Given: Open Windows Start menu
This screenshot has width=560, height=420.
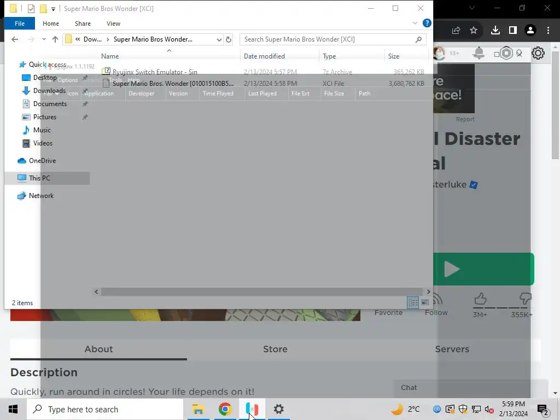Looking at the screenshot, I should click(13, 409).
